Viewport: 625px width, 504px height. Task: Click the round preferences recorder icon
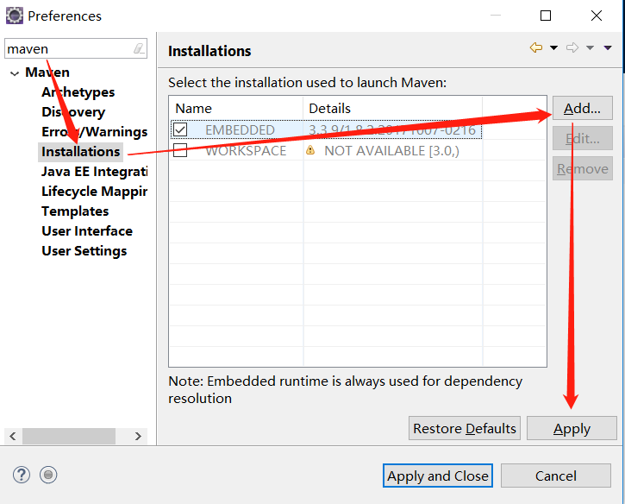48,475
